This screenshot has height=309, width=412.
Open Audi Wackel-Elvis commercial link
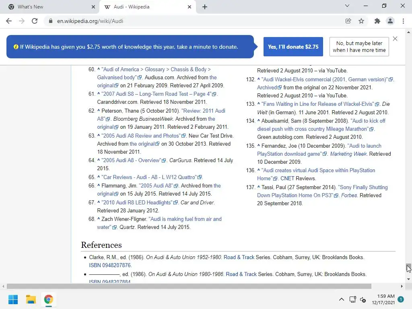point(327,79)
